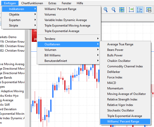Image resolution: width=154 pixels, height=127 pixels.
Task: Choose recent Triple Exponential Average entry
Action: click(x=68, y=31)
